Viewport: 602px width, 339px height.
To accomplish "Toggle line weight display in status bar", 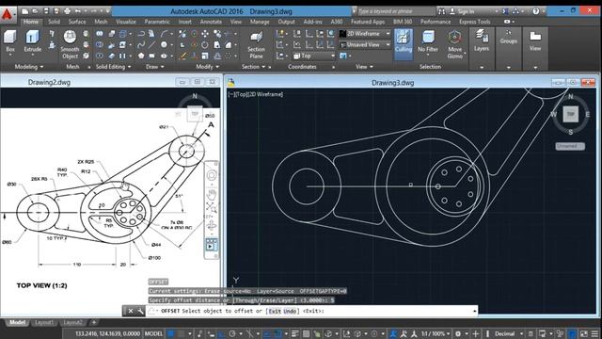I will [x=294, y=333].
